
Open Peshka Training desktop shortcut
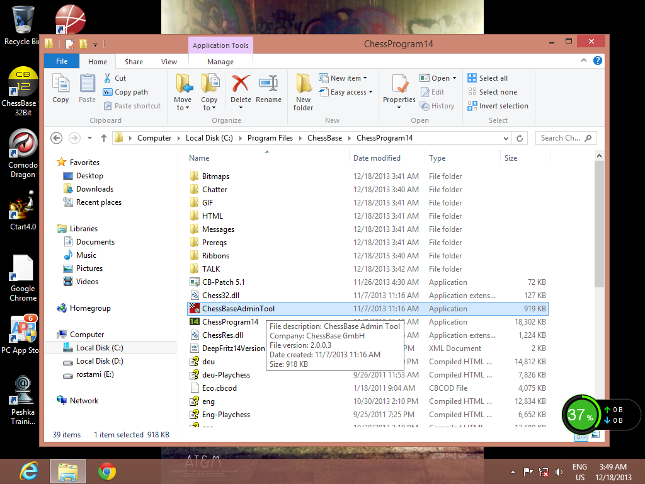23,400
